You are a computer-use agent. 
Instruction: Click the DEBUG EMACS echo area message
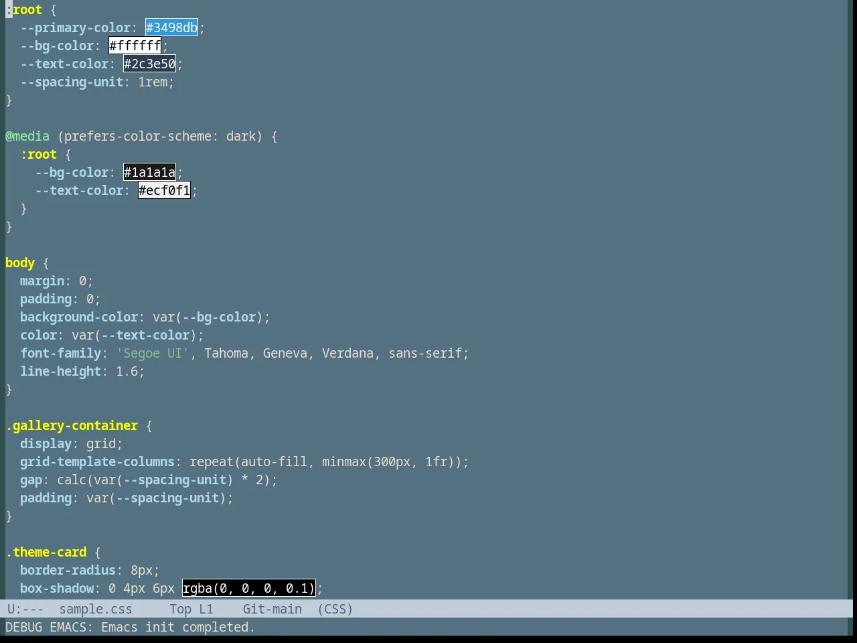[x=130, y=627]
